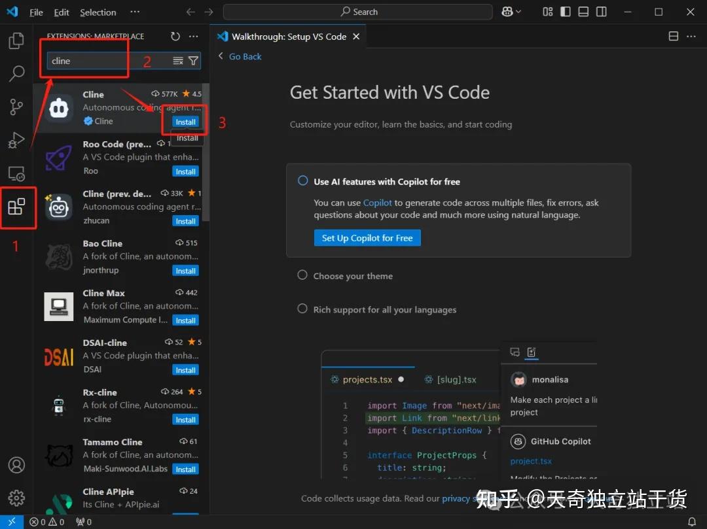This screenshot has height=529, width=707.
Task: Open the Manage settings gear
Action: 16,498
